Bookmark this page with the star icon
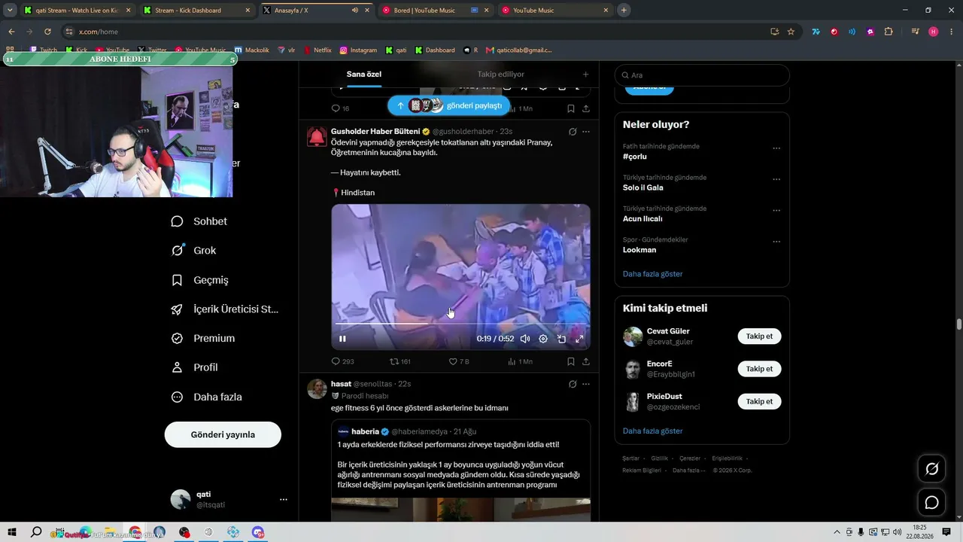Image resolution: width=963 pixels, height=542 pixels. point(791,32)
